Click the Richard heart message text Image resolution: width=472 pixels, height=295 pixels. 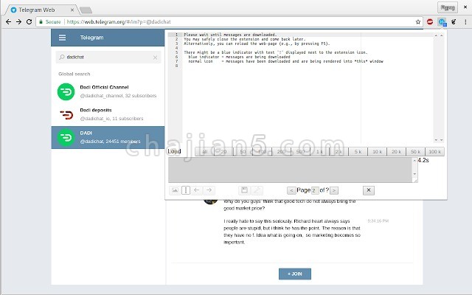pos(292,232)
